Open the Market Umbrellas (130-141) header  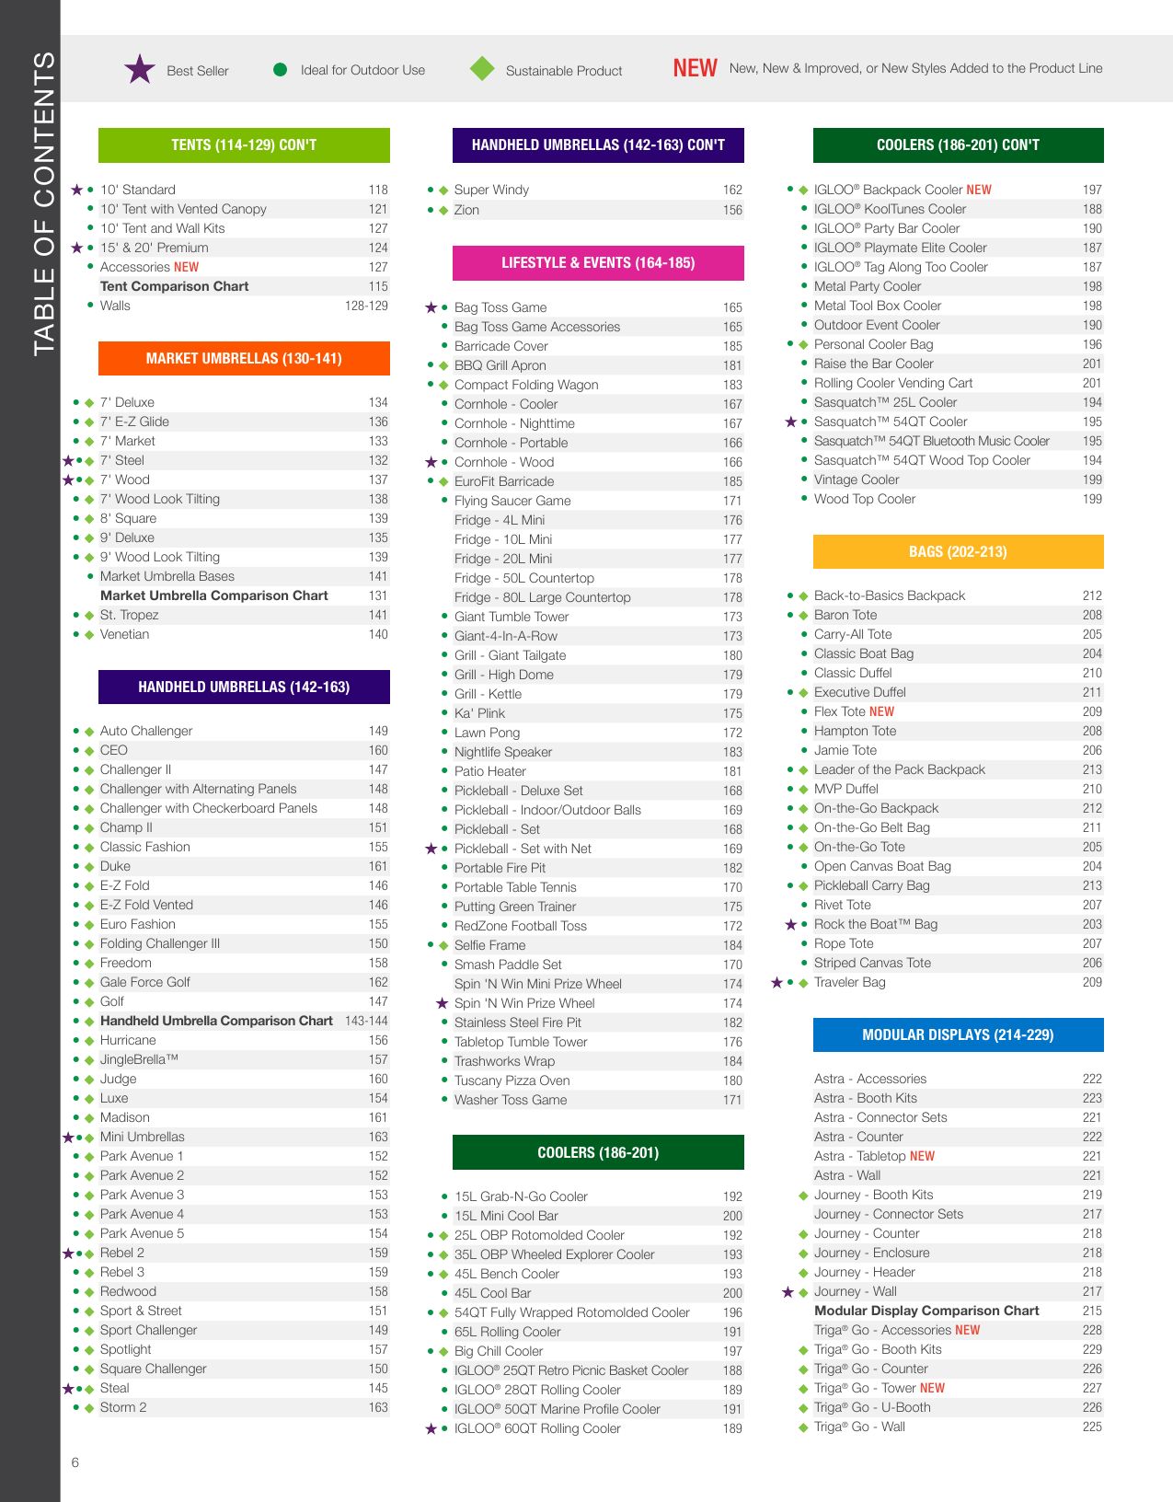coord(244,358)
